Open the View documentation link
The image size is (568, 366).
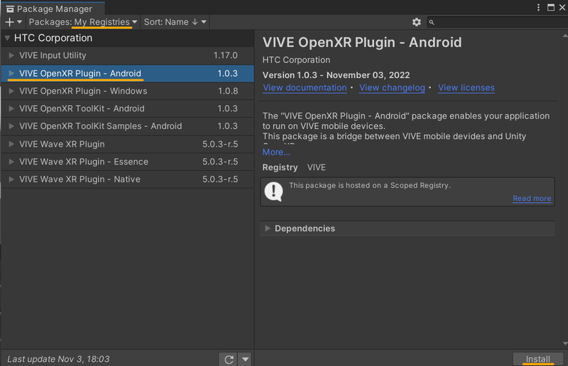click(x=305, y=88)
